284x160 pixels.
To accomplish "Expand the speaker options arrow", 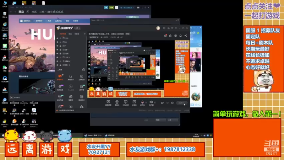I will 155,102.
